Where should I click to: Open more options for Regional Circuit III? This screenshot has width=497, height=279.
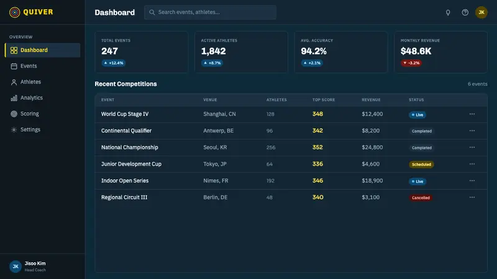pos(472,197)
